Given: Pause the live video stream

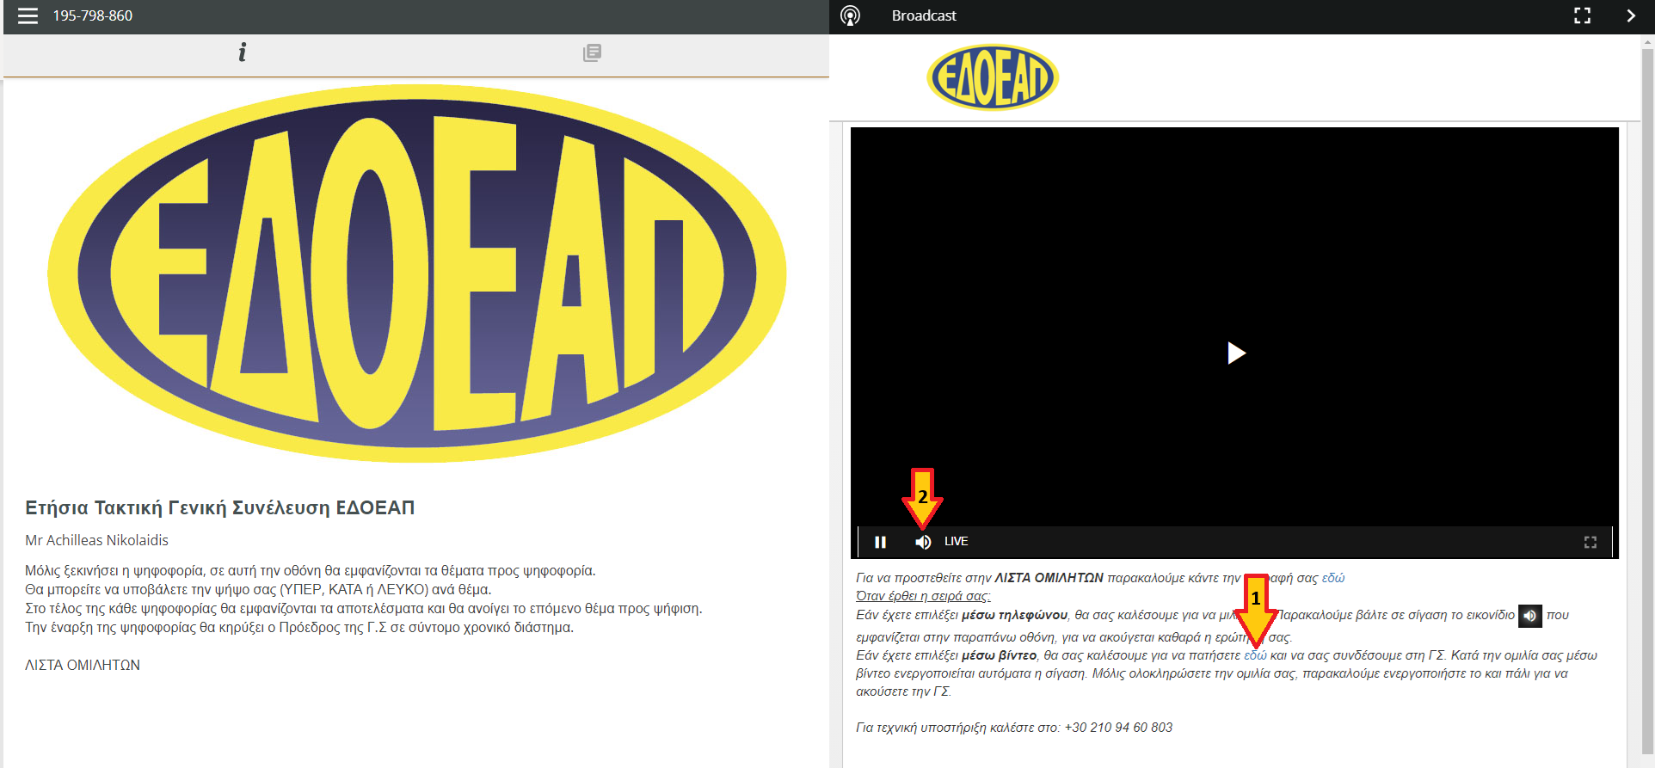Looking at the screenshot, I should click(x=880, y=542).
